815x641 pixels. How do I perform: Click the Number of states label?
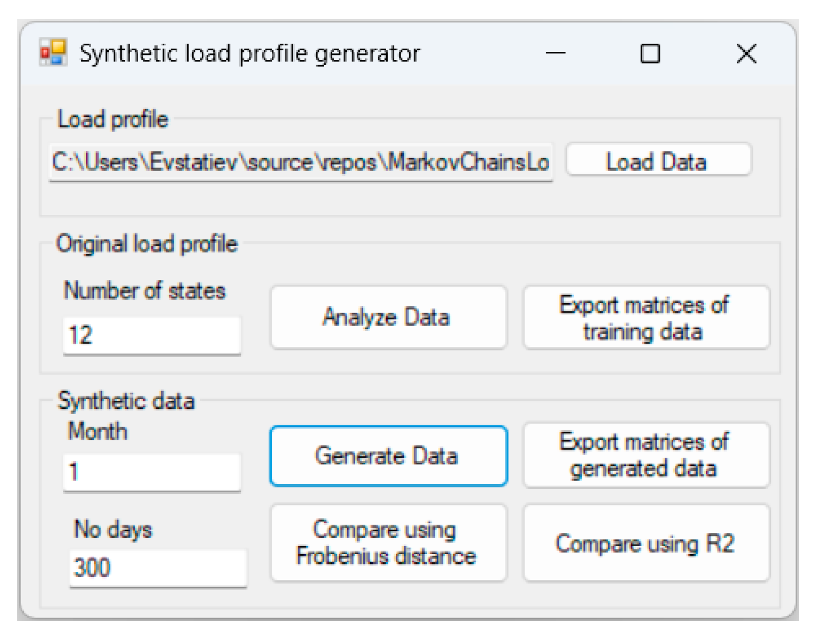144,291
